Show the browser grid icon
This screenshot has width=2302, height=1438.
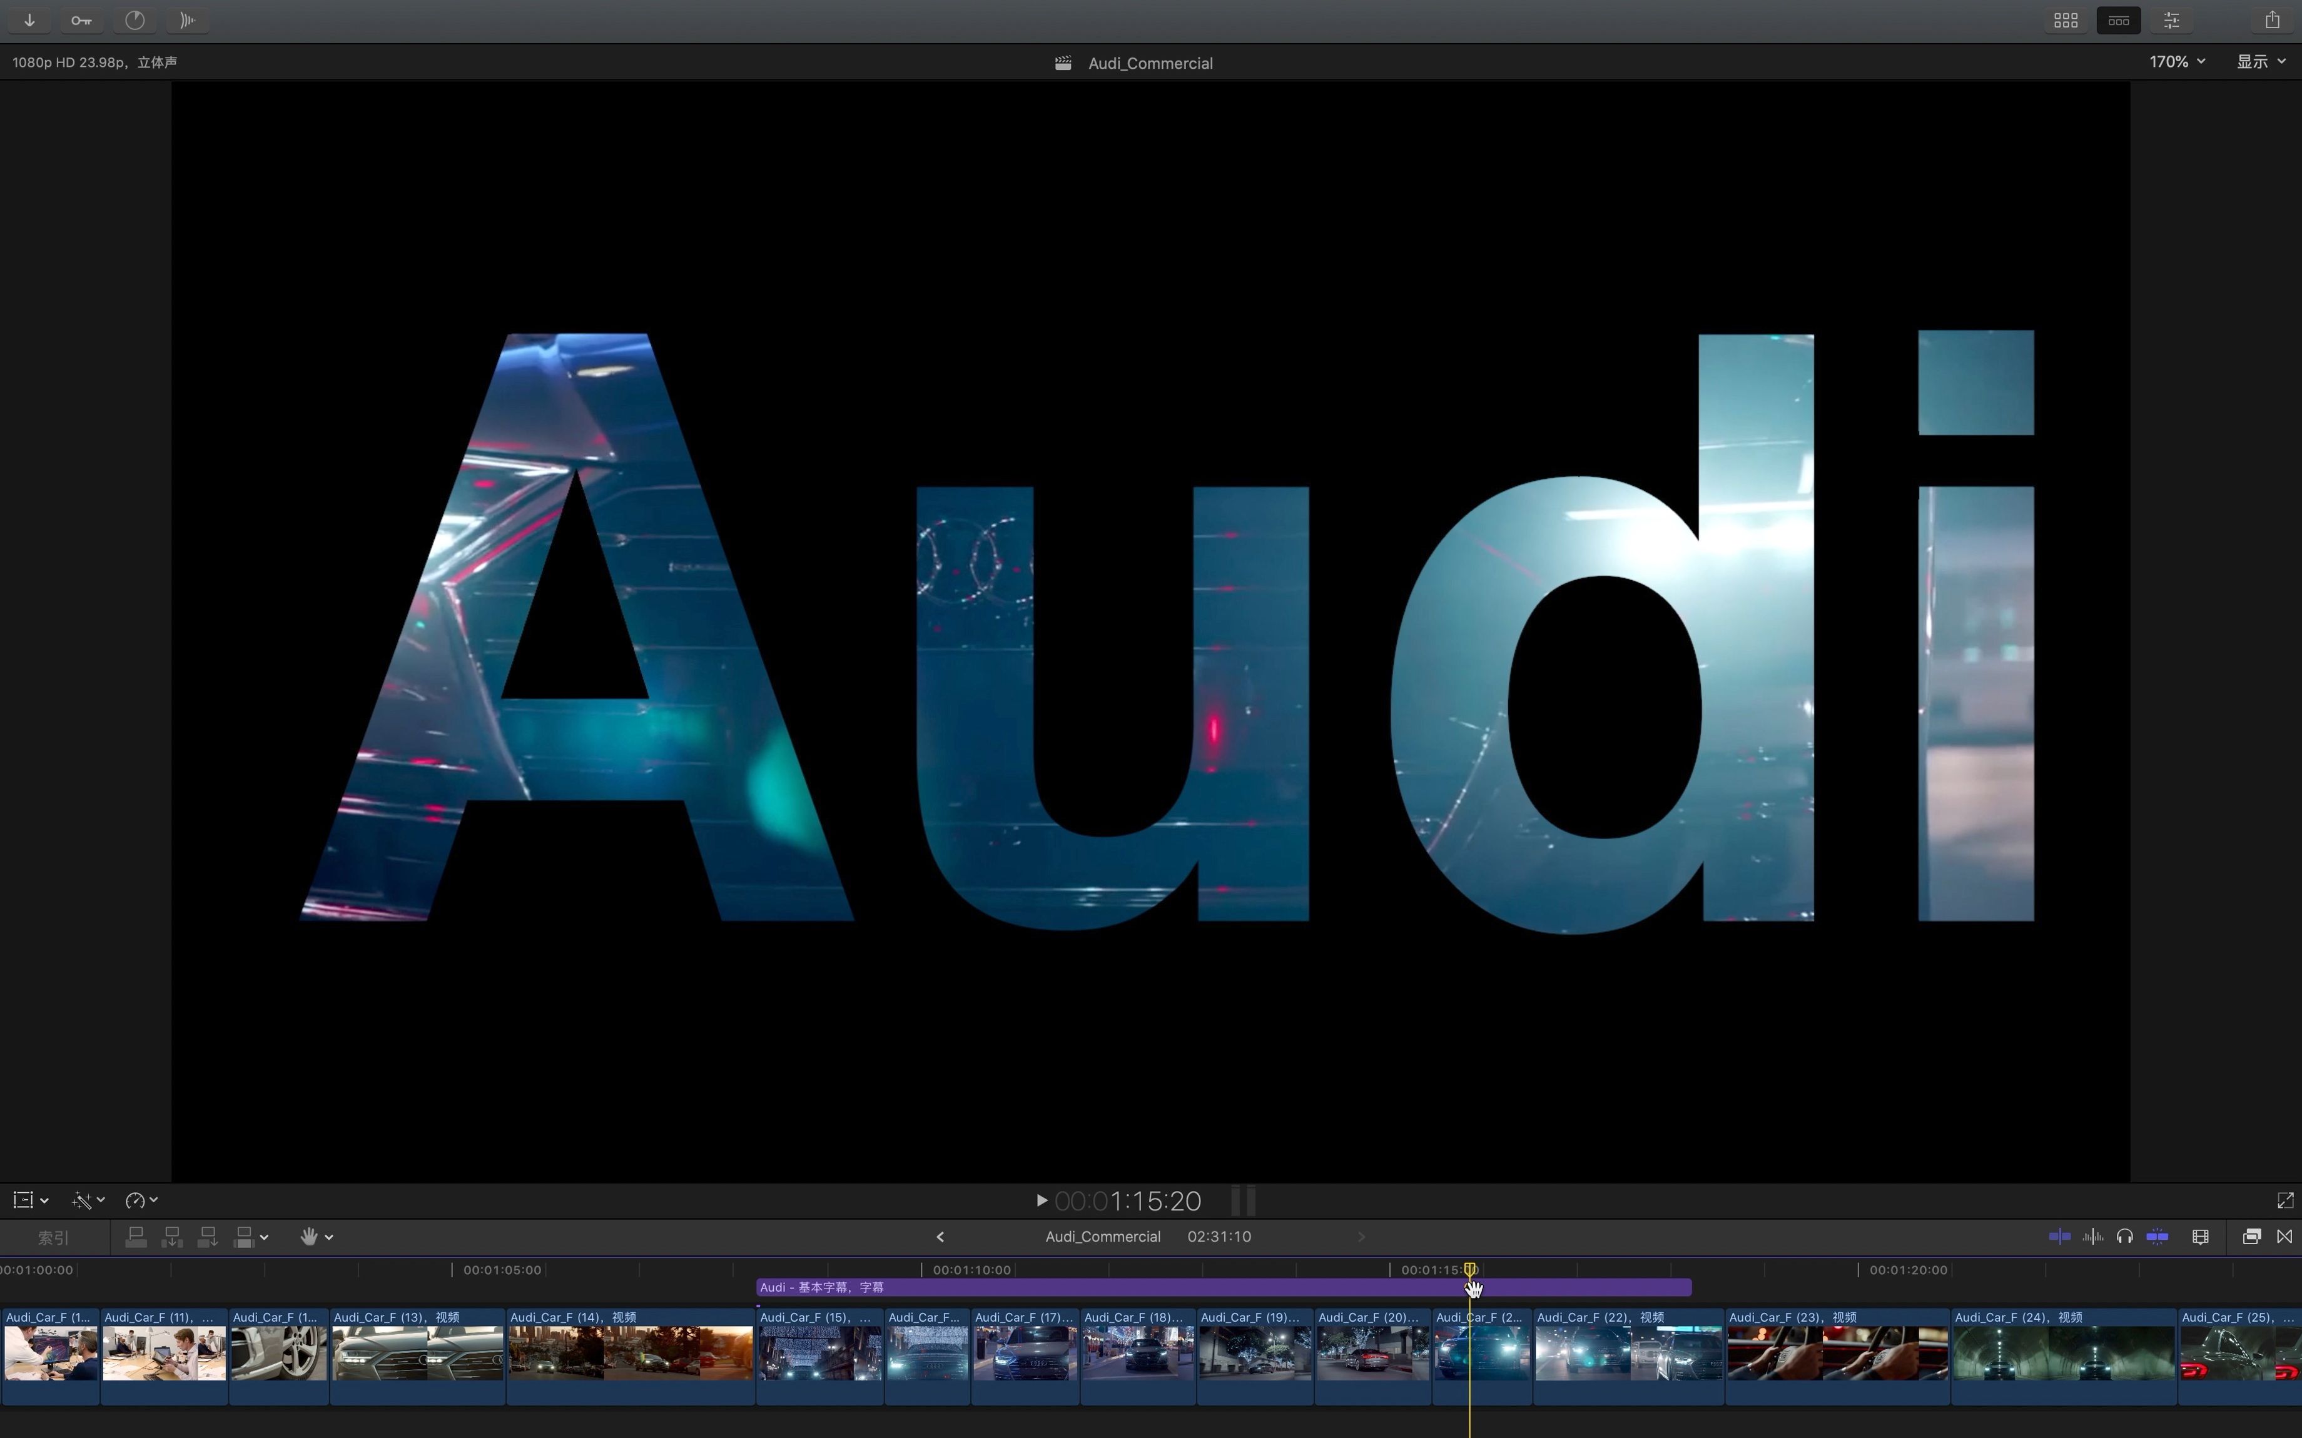[x=2065, y=20]
